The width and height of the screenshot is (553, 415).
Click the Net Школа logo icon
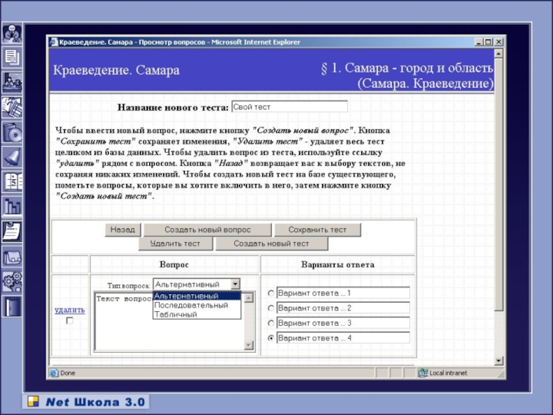[33, 402]
